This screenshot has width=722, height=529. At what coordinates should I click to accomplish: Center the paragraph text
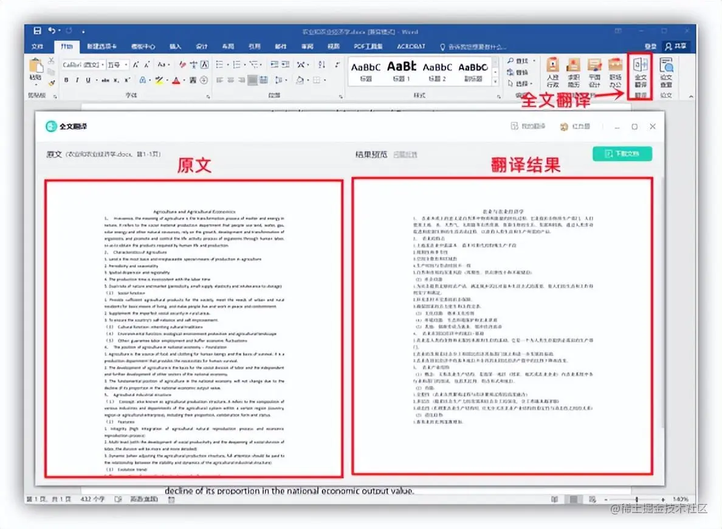pos(231,80)
